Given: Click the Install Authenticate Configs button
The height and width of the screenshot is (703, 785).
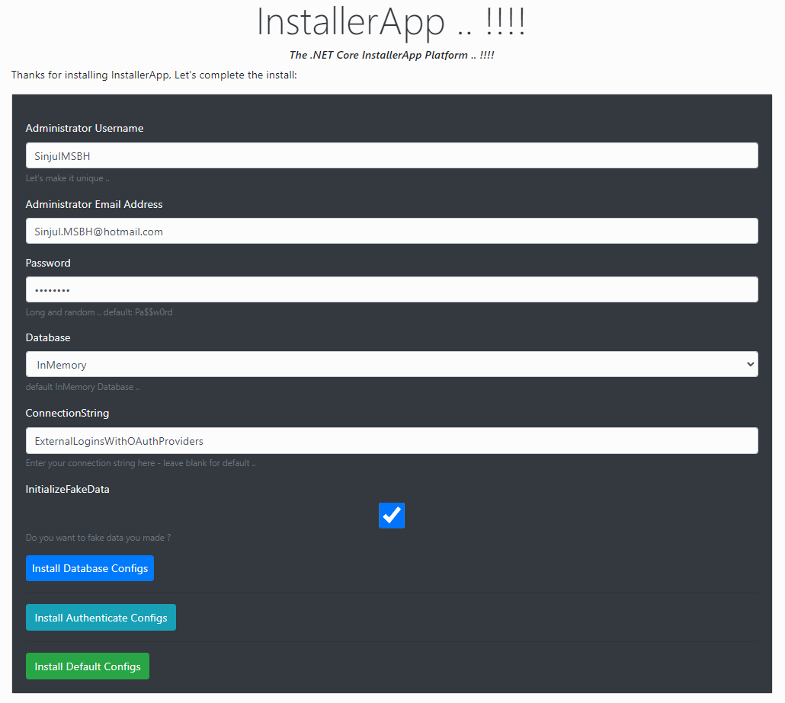Looking at the screenshot, I should click(101, 618).
